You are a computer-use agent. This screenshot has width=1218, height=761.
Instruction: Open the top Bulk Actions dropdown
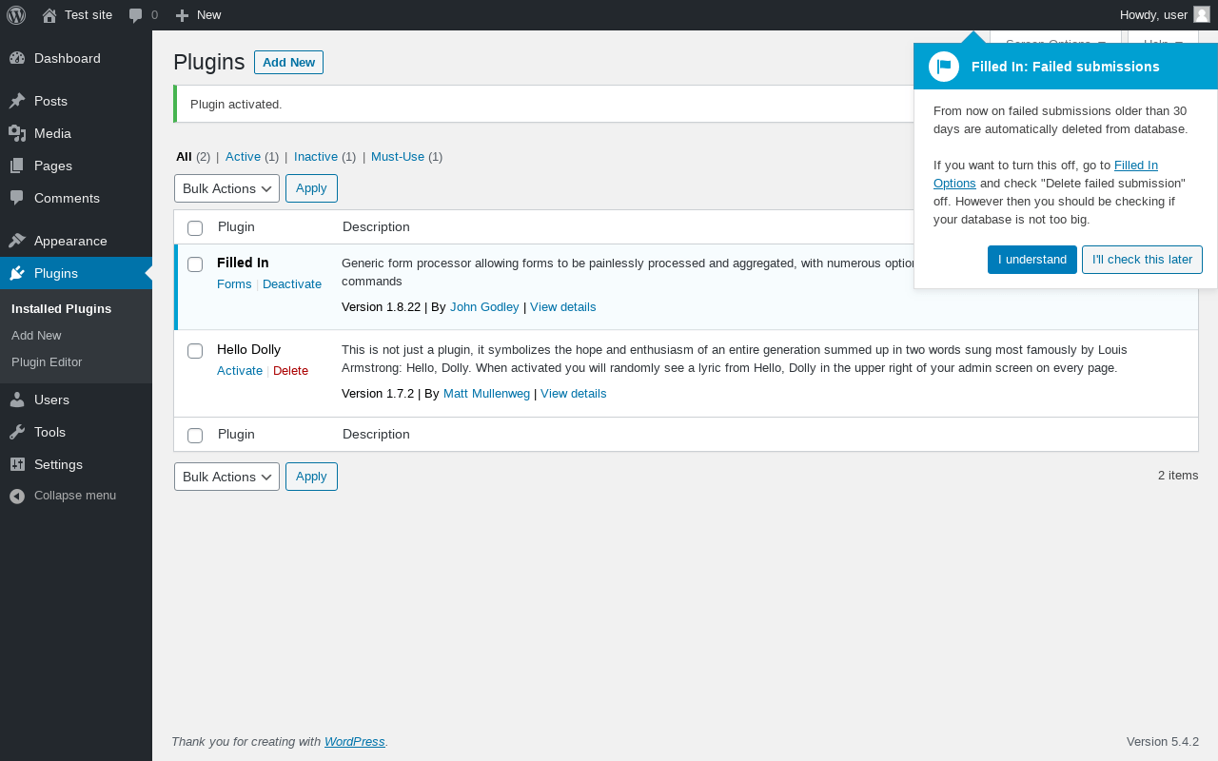pyautogui.click(x=226, y=188)
